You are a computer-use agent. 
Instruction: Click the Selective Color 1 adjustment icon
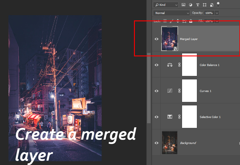[x=170, y=117]
